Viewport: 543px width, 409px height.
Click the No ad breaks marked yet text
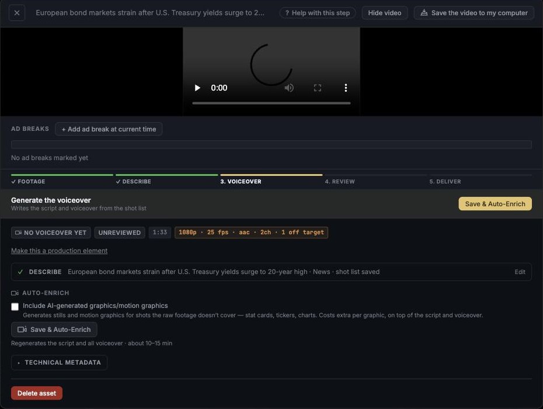(50, 158)
